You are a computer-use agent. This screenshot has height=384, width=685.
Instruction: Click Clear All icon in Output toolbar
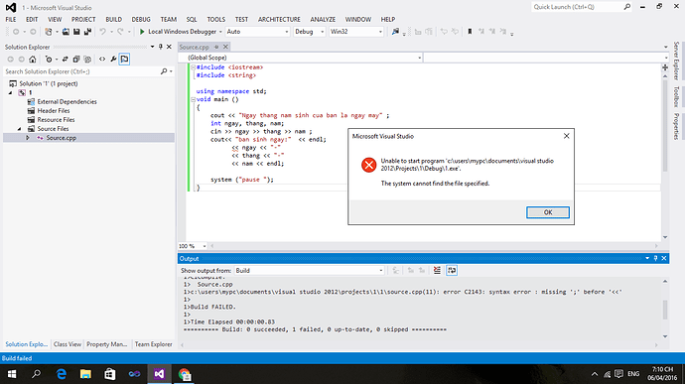437,271
